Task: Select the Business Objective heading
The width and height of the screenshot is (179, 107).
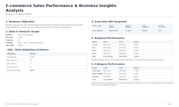Action: [x=20, y=21]
